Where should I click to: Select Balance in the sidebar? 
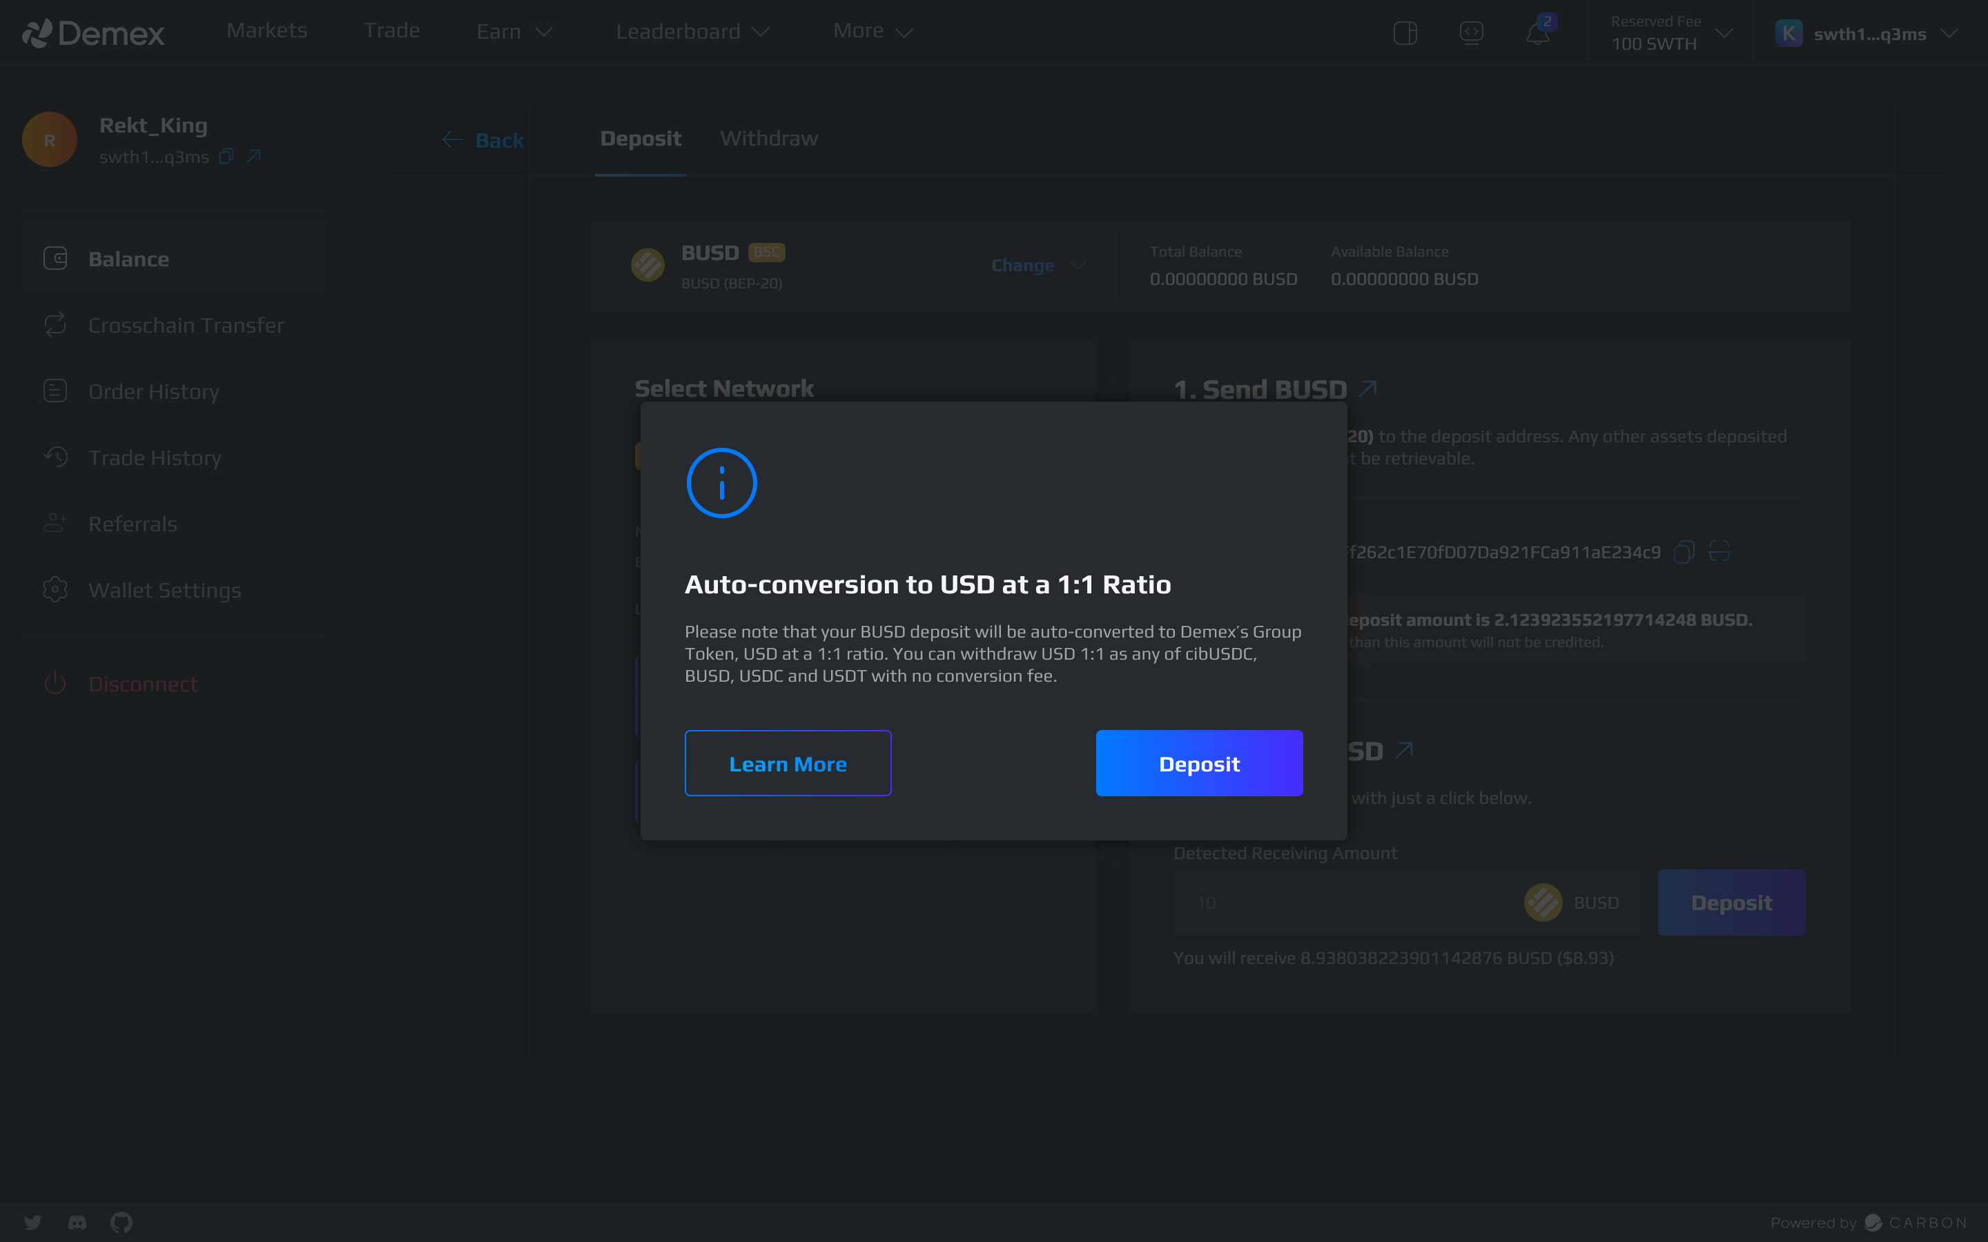click(x=174, y=259)
